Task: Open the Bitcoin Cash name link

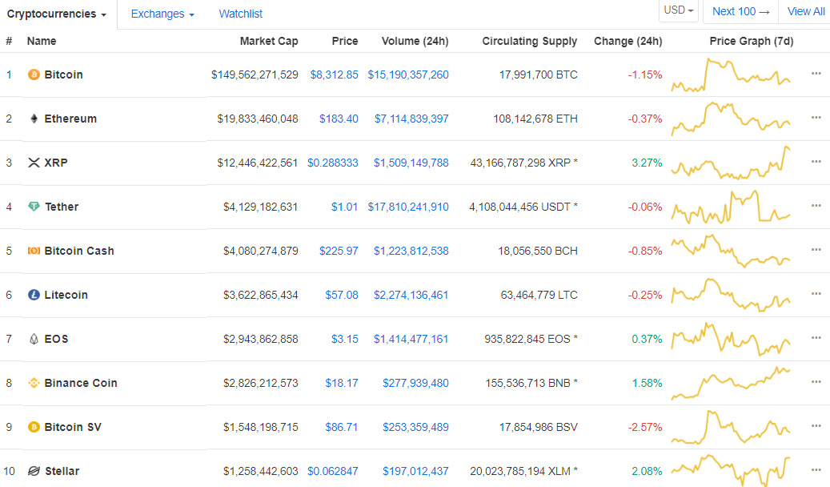Action: [79, 251]
